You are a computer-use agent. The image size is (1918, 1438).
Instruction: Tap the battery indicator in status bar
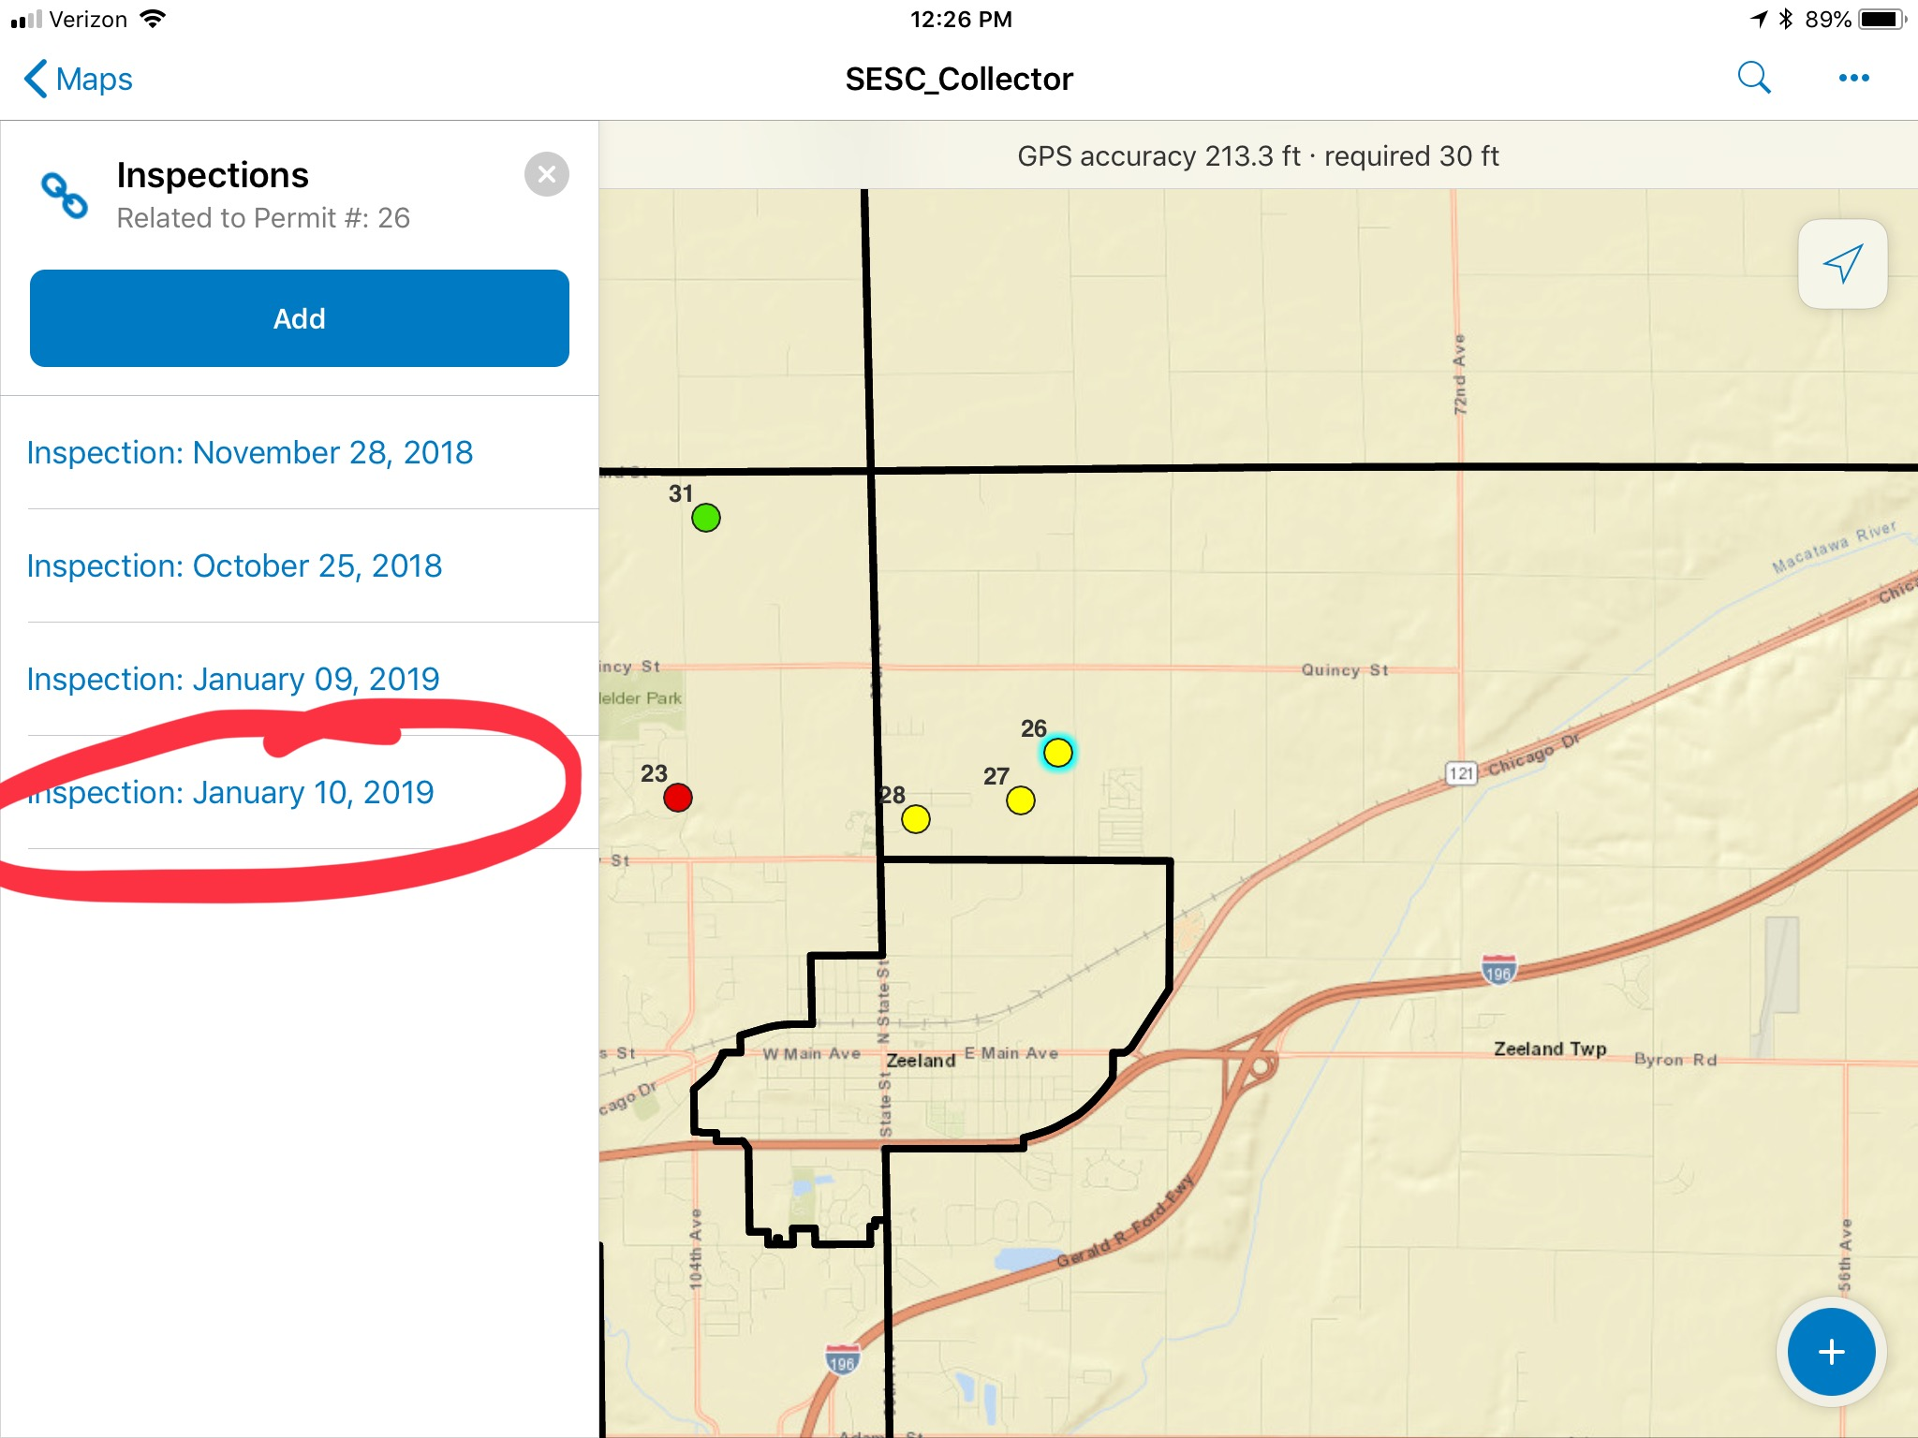[x=1882, y=20]
